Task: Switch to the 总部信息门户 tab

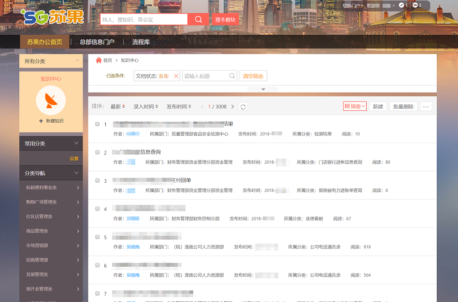Action: pyautogui.click(x=97, y=42)
